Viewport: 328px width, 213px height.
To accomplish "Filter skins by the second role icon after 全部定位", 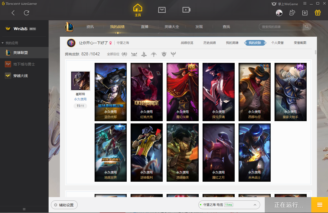I will 134,54.
